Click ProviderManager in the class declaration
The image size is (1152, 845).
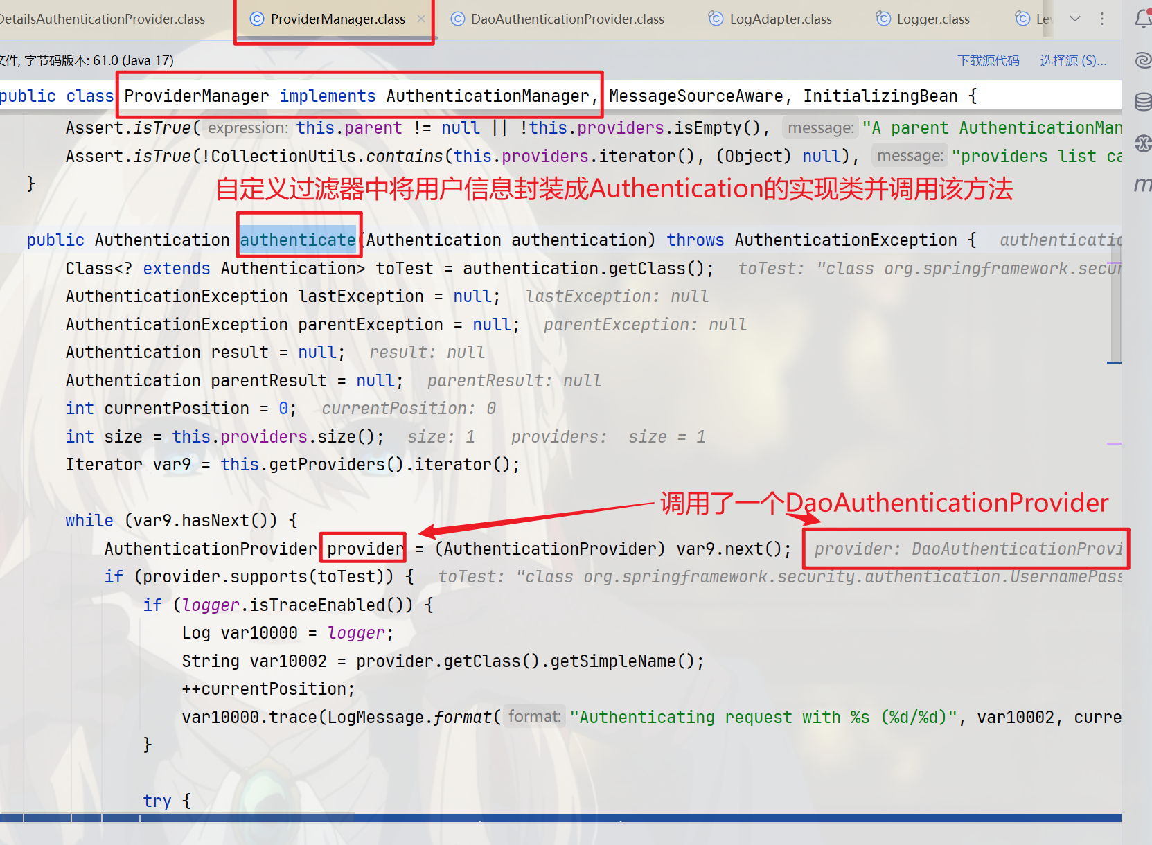(x=197, y=96)
